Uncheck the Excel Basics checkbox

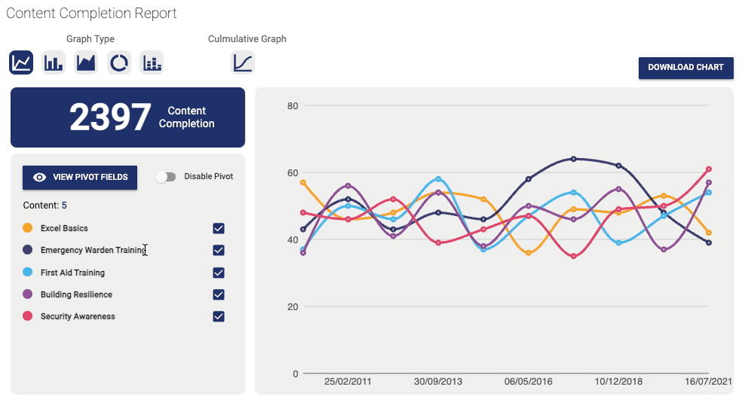[x=218, y=228]
